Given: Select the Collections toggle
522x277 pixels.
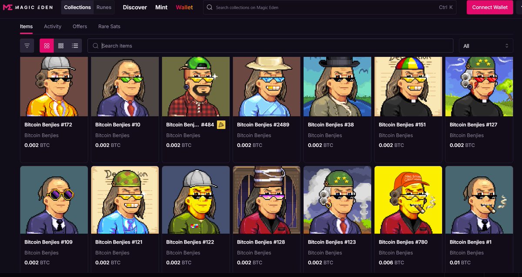Looking at the screenshot, I should click(77, 7).
